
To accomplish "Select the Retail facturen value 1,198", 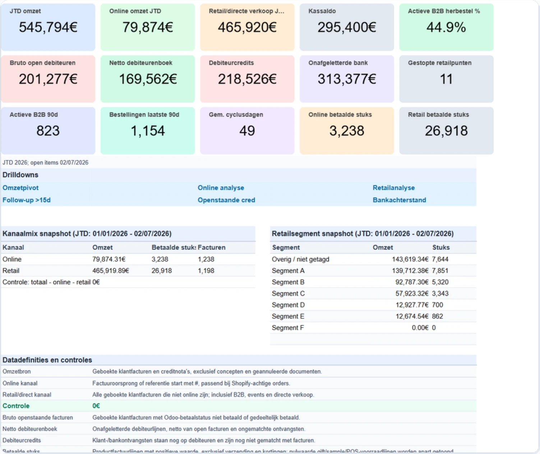I will click(x=206, y=271).
